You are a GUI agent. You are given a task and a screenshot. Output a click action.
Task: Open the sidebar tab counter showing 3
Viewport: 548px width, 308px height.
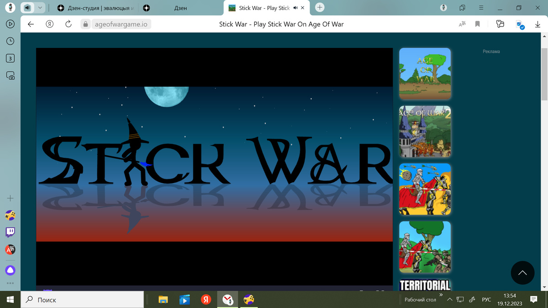pos(10,58)
